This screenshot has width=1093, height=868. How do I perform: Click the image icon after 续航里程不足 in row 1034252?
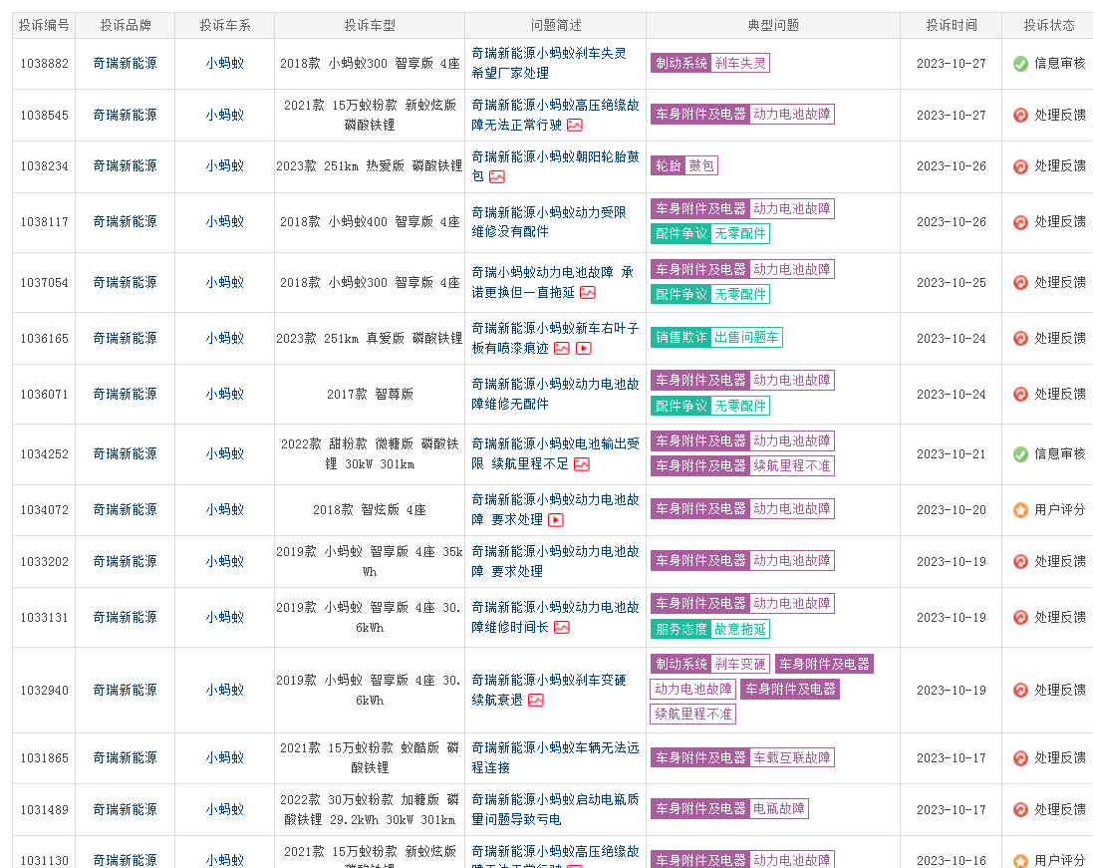[582, 464]
